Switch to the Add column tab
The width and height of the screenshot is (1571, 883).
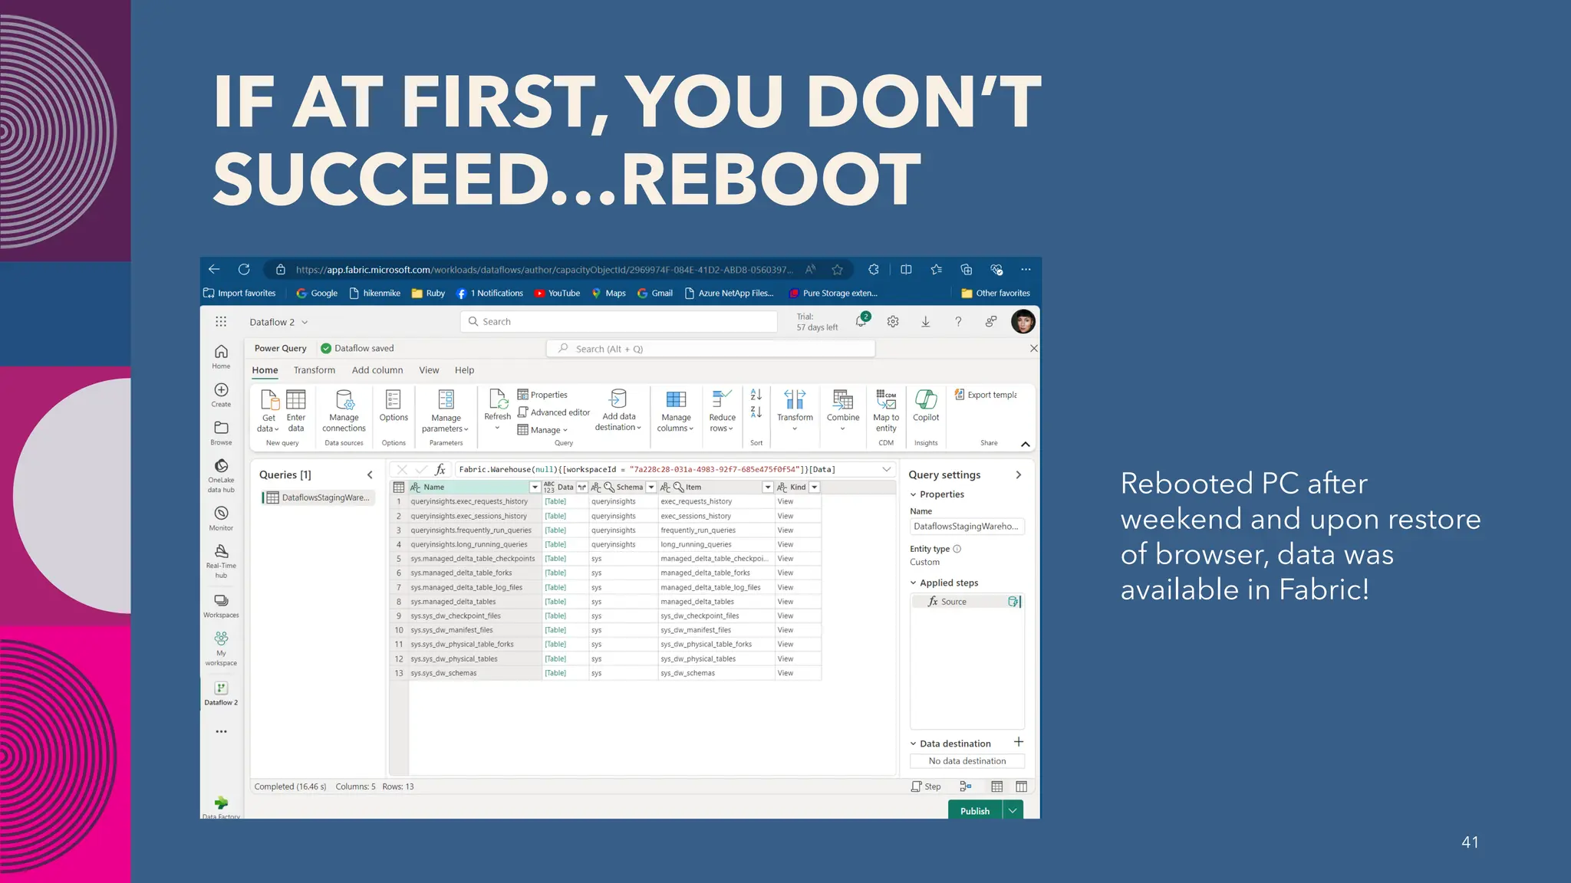377,370
